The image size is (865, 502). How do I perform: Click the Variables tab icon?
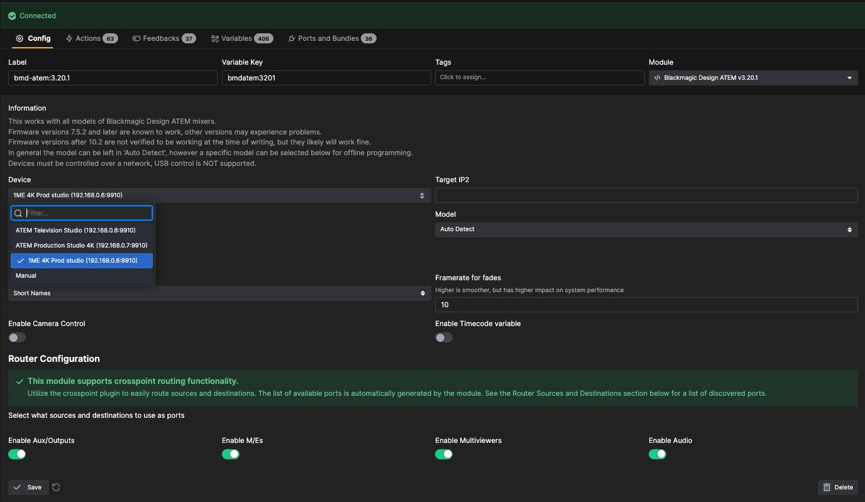click(x=215, y=38)
